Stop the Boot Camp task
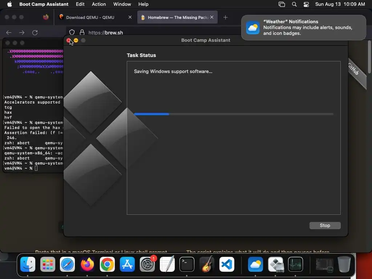This screenshot has height=279, width=372. (325, 225)
